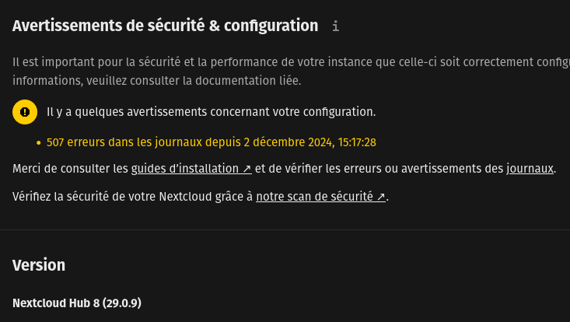Click the yellow bullet before 507 erreurs

click(x=38, y=143)
